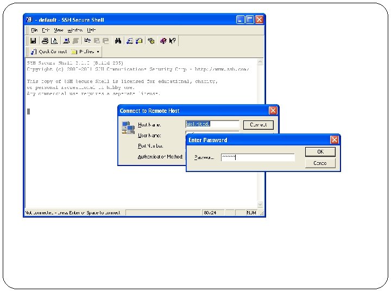Click the binoculars Find icon
This screenshot has width=391, height=293.
click(118, 41)
